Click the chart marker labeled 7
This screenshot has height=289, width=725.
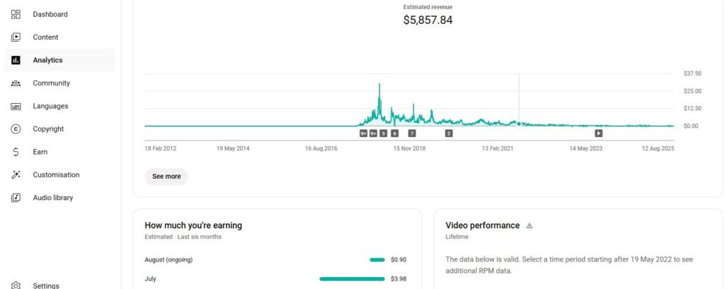[412, 133]
